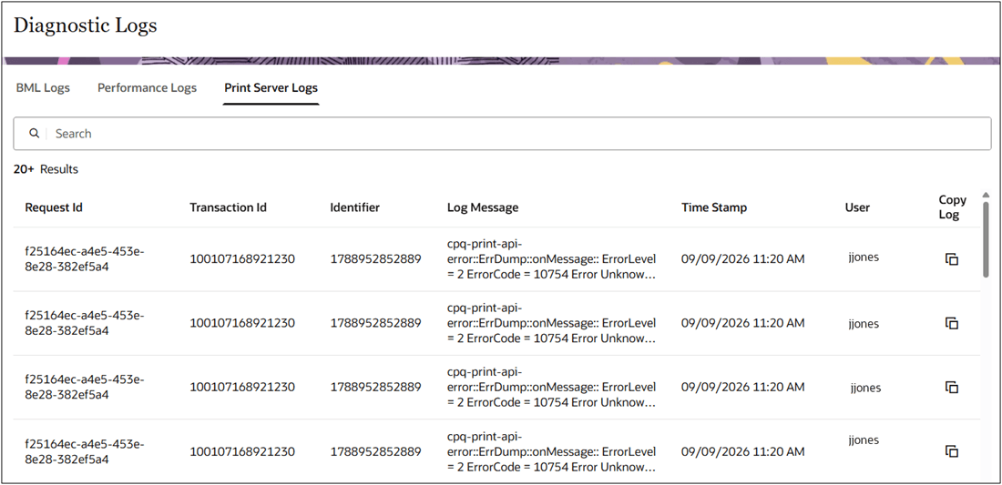Image resolution: width=1002 pixels, height=485 pixels.
Task: Copy the log of the second row
Action: [952, 324]
